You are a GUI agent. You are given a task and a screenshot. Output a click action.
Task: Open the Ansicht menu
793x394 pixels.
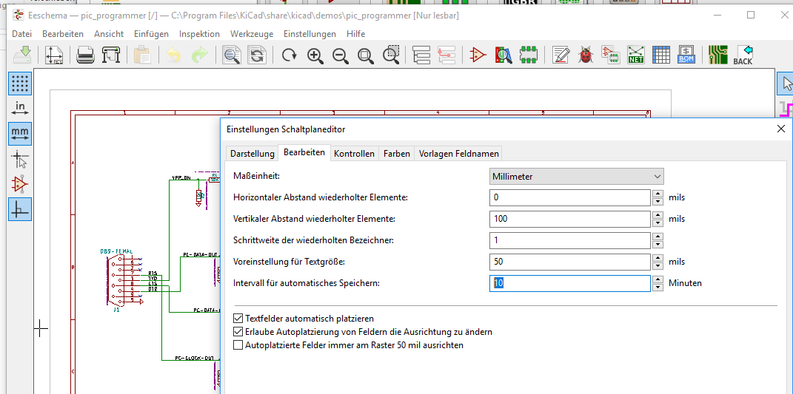109,34
